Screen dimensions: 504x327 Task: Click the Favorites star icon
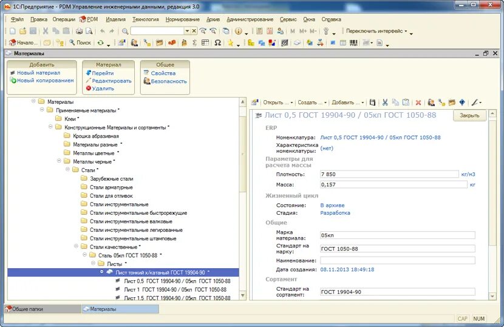coord(231,42)
